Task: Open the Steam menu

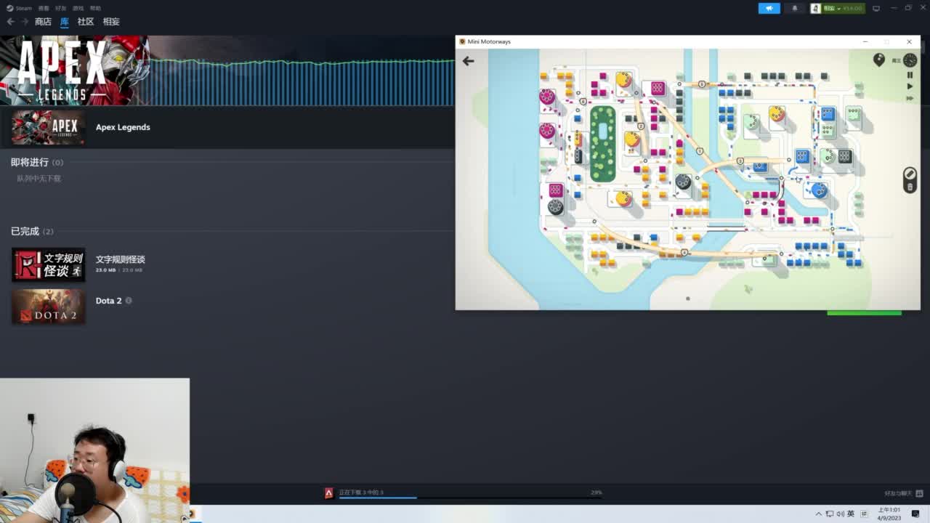Action: pos(20,8)
